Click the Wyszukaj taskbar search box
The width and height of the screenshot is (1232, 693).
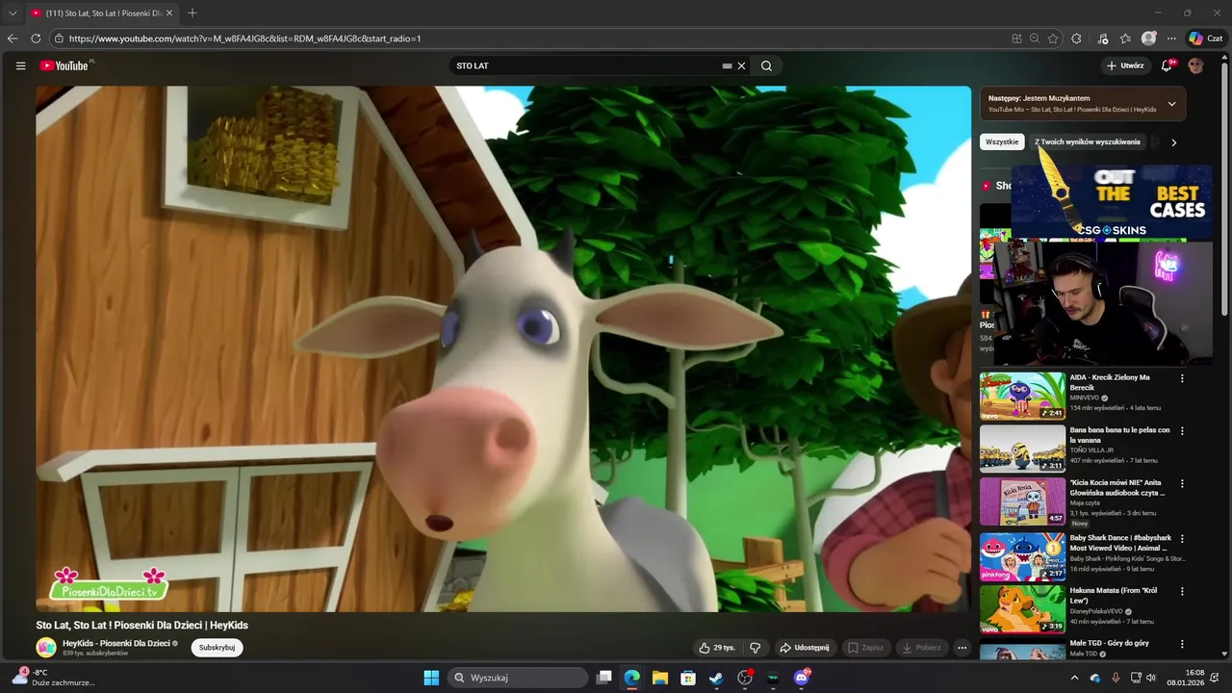click(x=520, y=678)
